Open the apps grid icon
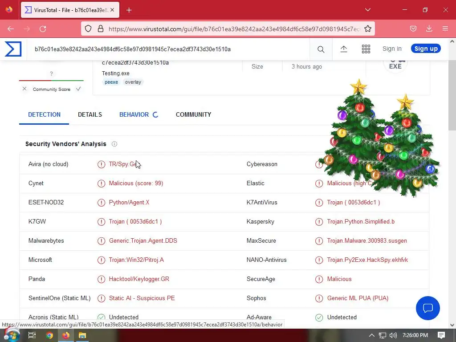 point(366,49)
